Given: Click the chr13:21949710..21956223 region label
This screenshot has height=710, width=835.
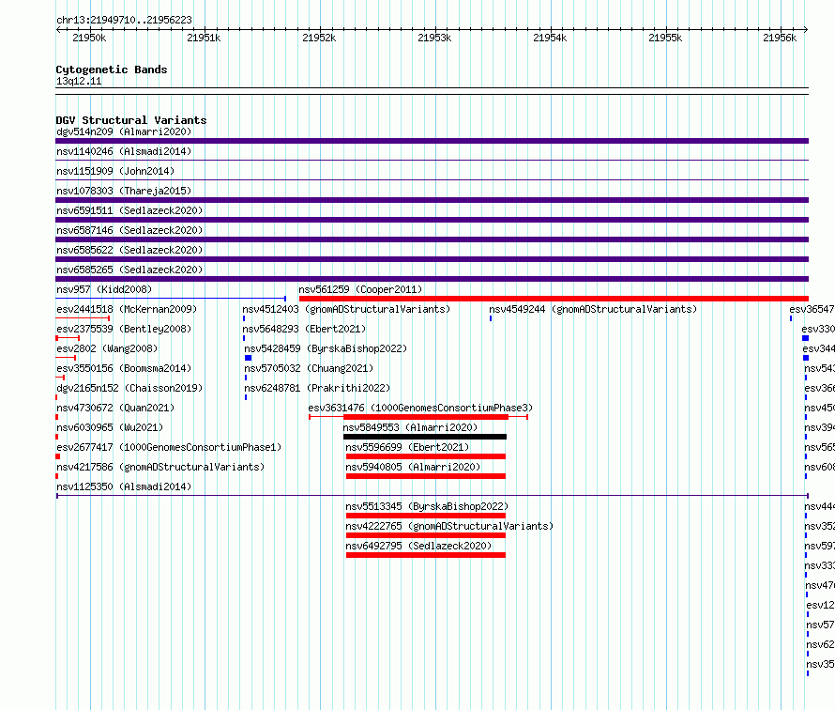Looking at the screenshot, I should point(124,20).
